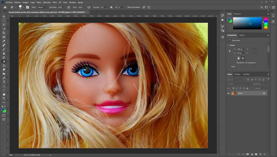Expand the Opacidad 100% dropdown arrow
The width and height of the screenshot is (277, 157).
64,7
